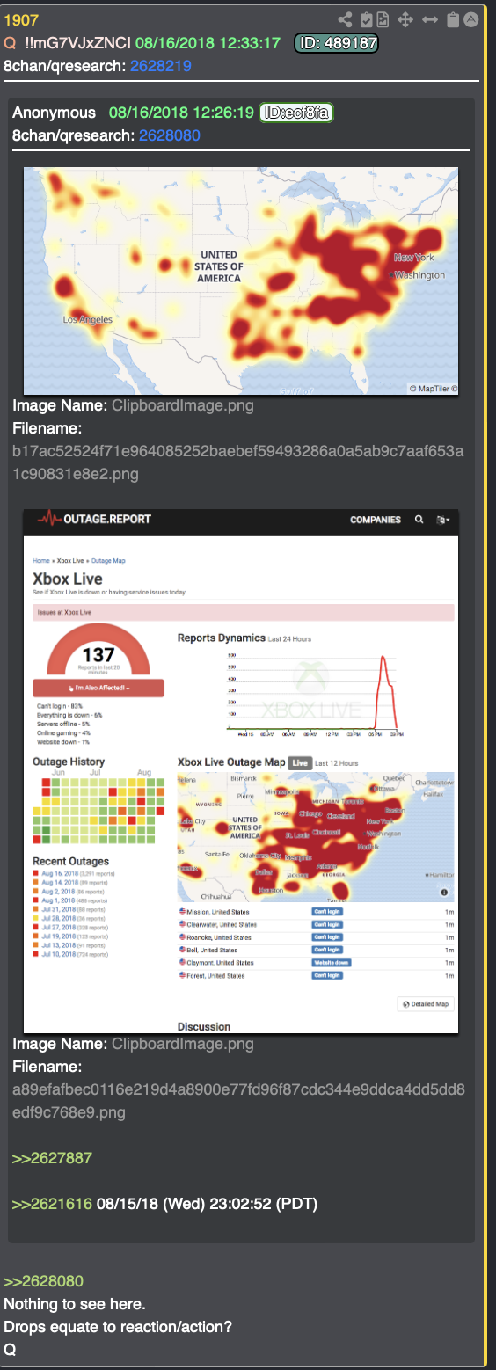The height and width of the screenshot is (1370, 496).
Task: Click "I'm Also Affected!" button in screenshot
Action: (x=98, y=688)
